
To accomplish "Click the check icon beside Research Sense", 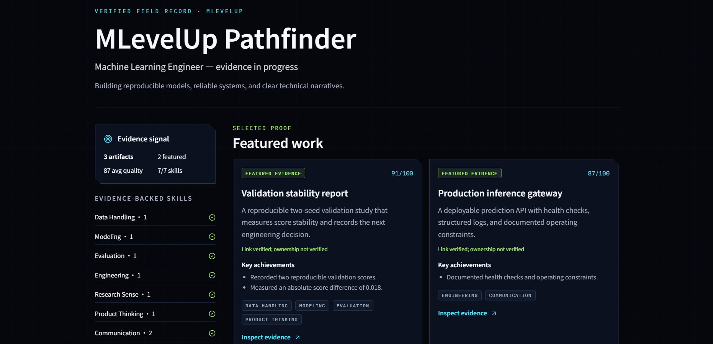I will pos(212,295).
